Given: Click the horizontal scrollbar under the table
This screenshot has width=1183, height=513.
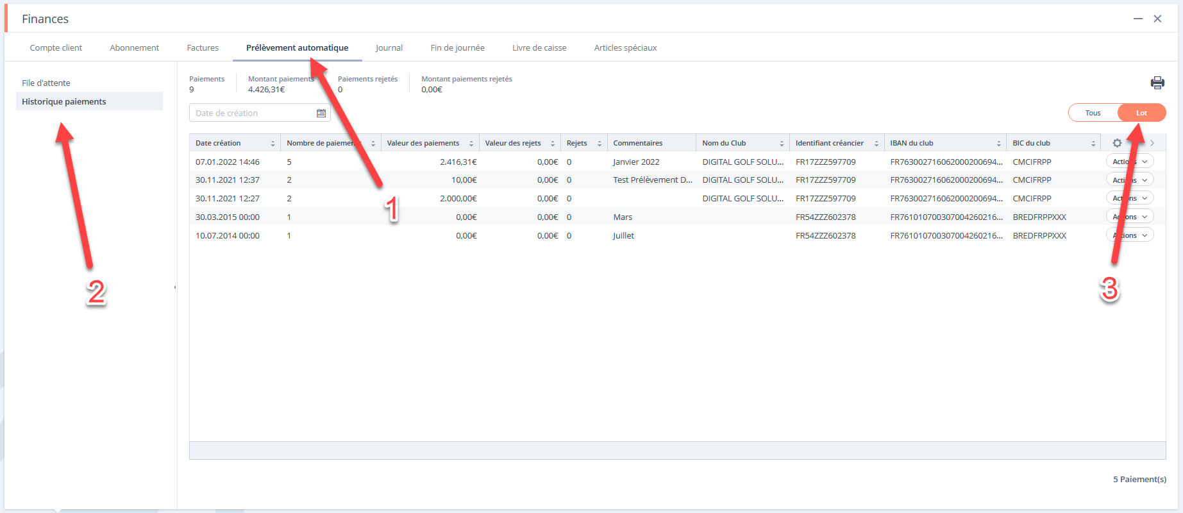Looking at the screenshot, I should coord(677,450).
